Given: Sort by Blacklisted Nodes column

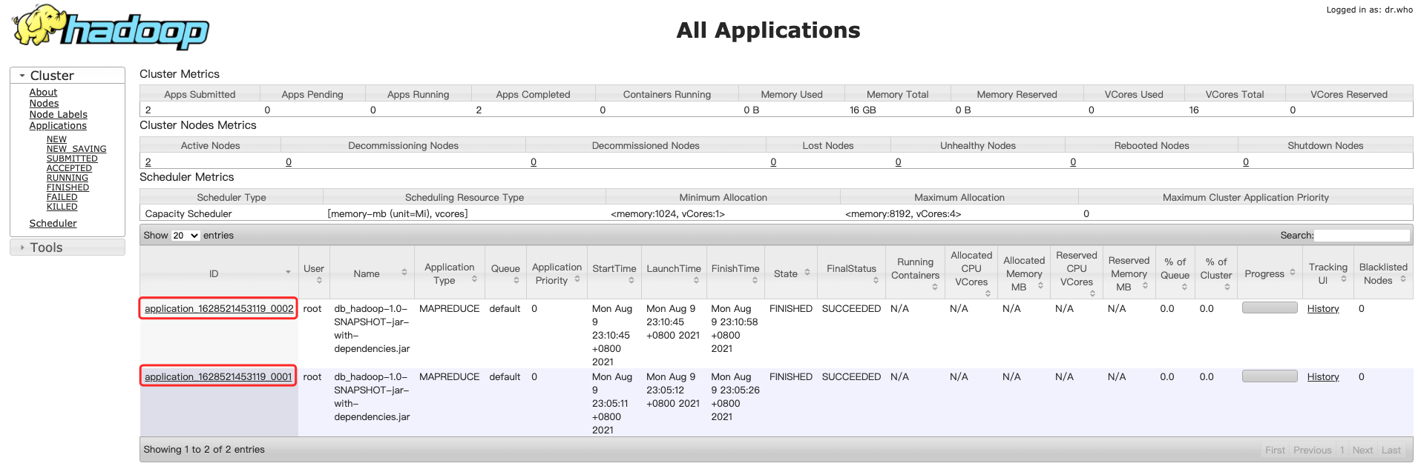Looking at the screenshot, I should coord(1383,273).
